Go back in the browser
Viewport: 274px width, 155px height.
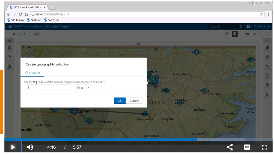coord(9,14)
